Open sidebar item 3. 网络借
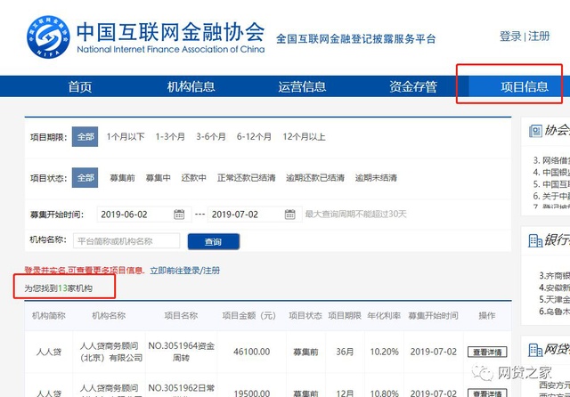Image resolution: width=570 pixels, height=397 pixels. pyautogui.click(x=551, y=160)
